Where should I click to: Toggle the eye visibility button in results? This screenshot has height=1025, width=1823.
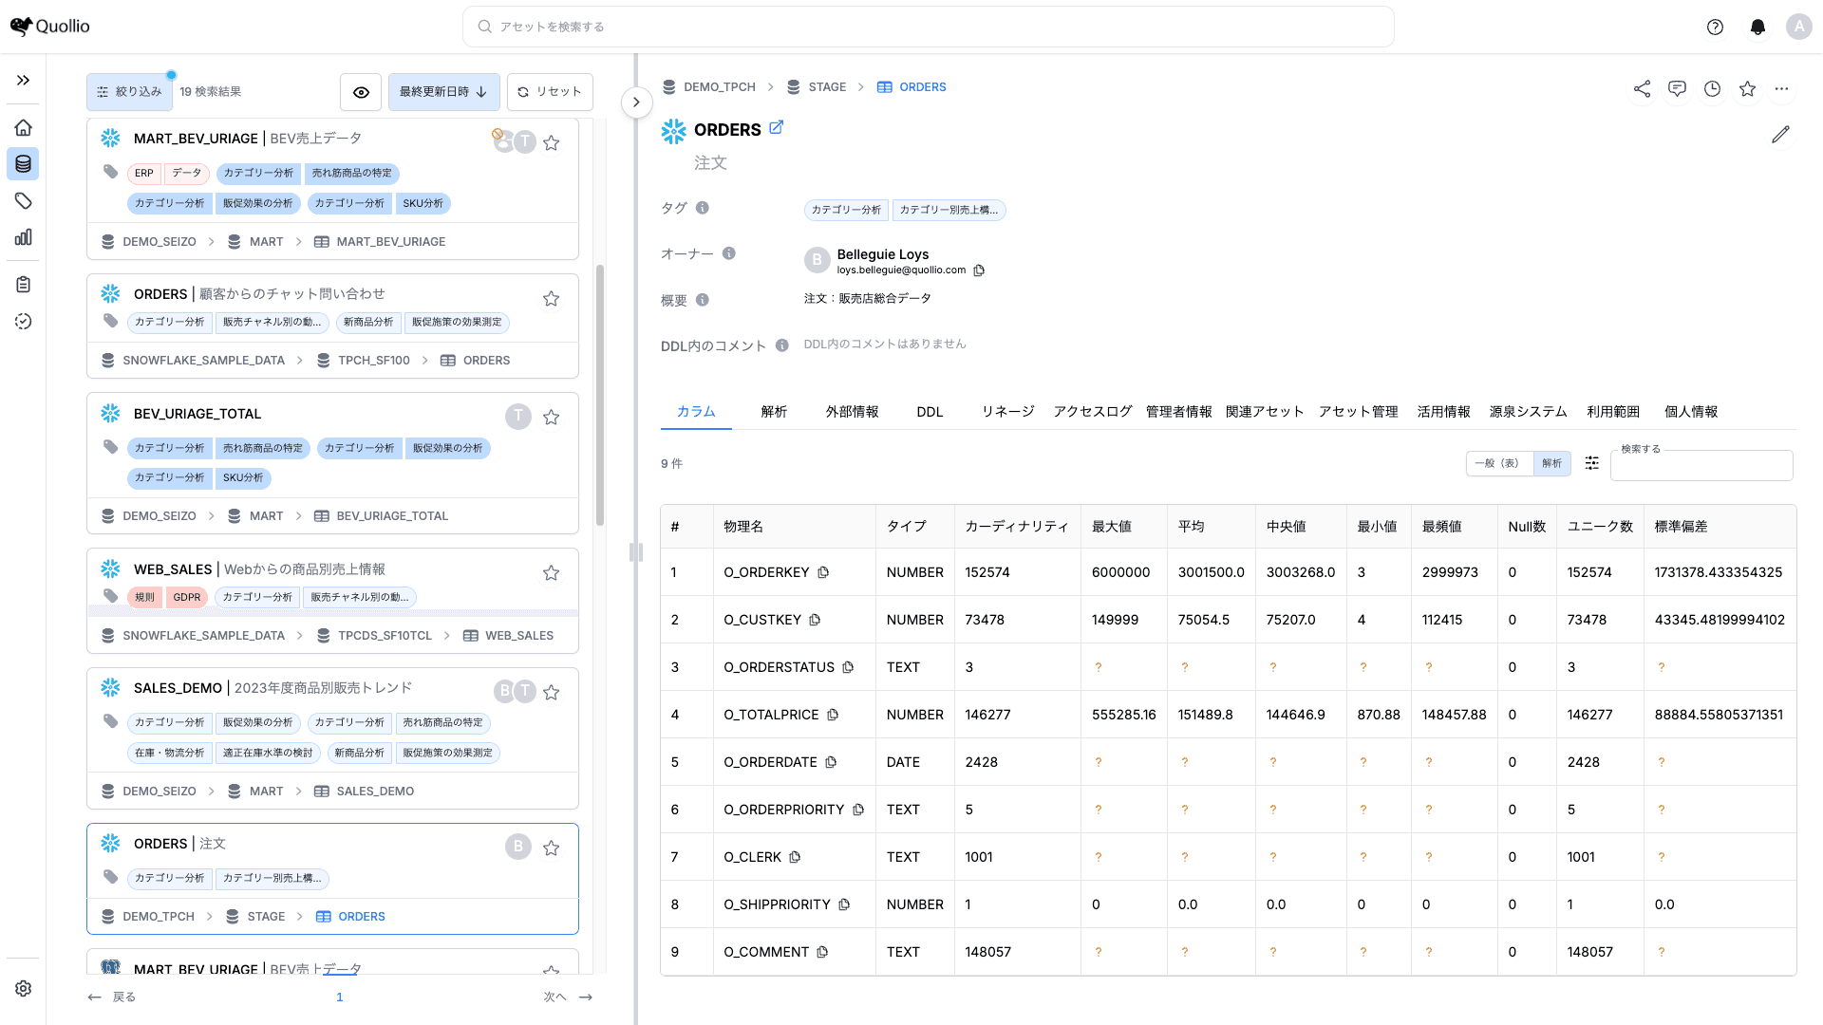pyautogui.click(x=361, y=92)
